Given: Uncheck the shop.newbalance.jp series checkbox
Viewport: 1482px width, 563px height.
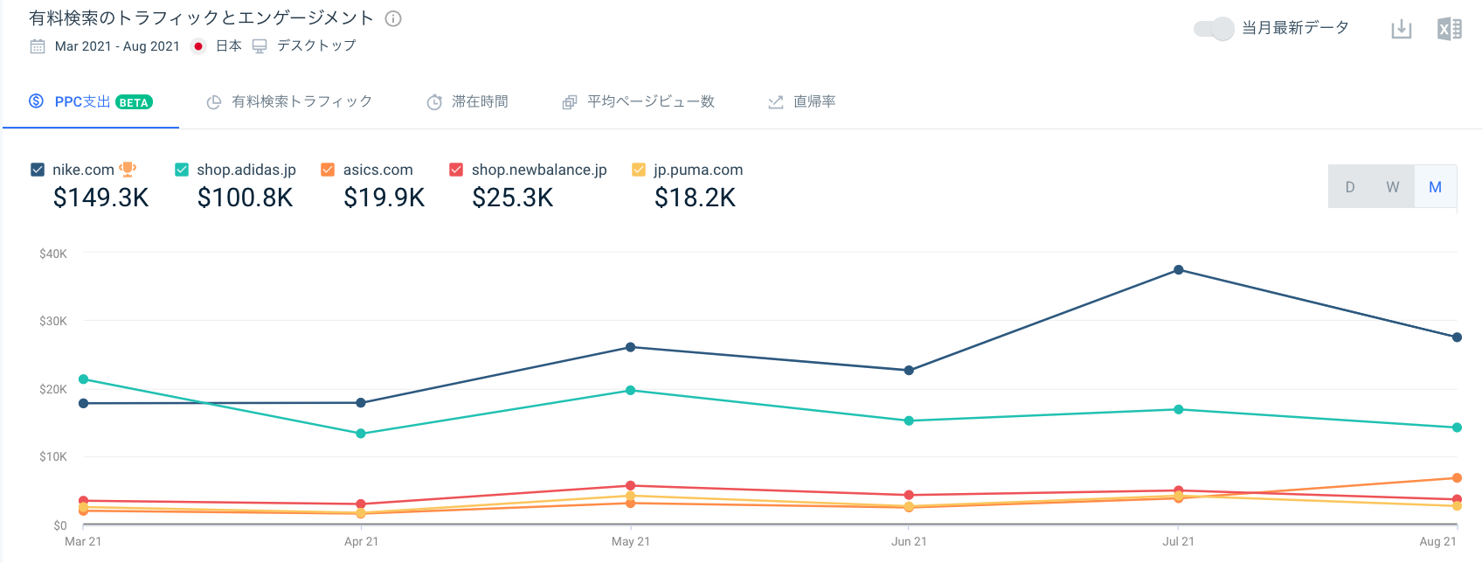Looking at the screenshot, I should click(x=456, y=170).
